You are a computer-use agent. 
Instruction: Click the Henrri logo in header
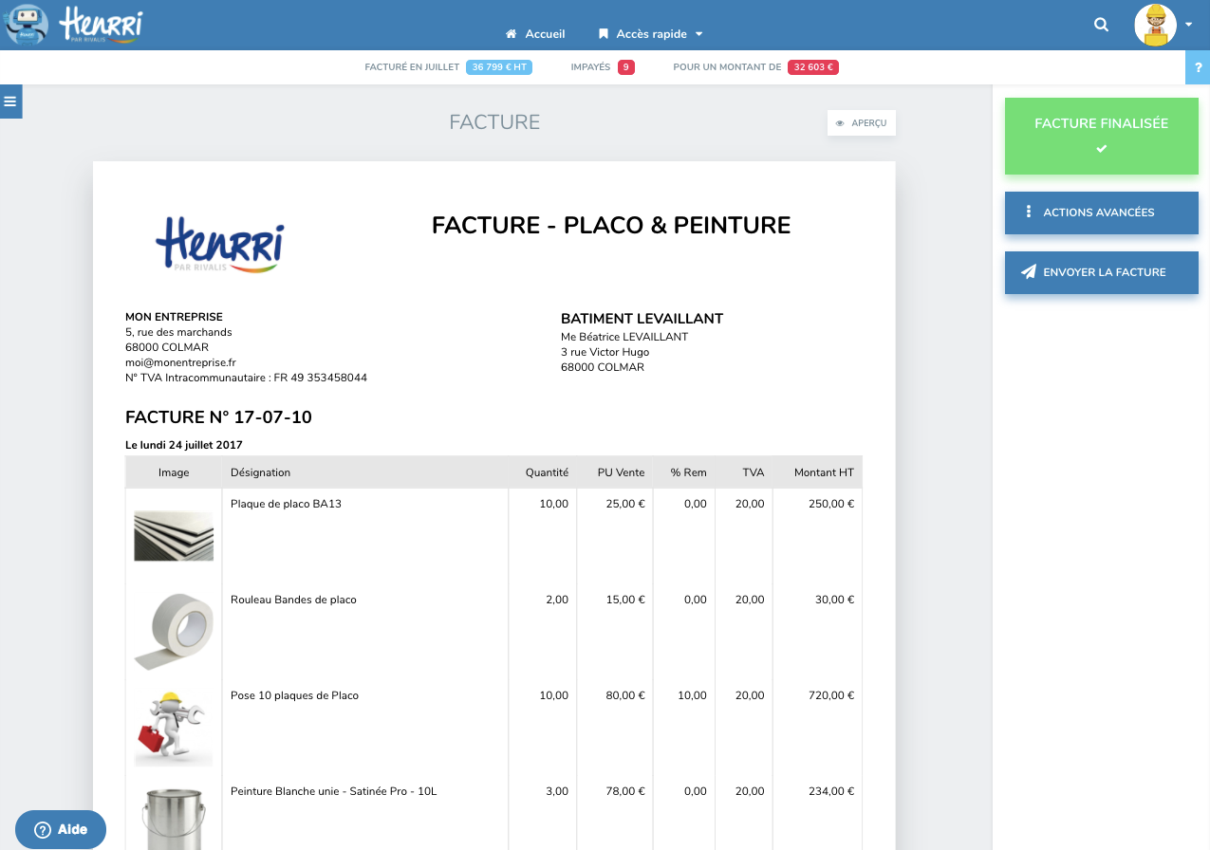101,25
